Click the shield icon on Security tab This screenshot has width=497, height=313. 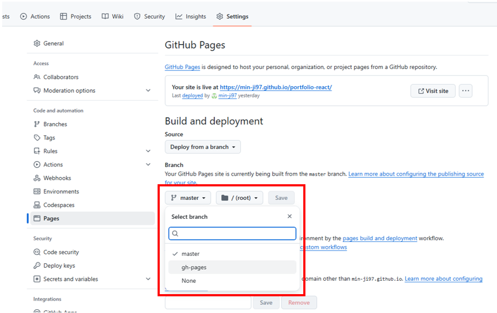click(x=137, y=17)
